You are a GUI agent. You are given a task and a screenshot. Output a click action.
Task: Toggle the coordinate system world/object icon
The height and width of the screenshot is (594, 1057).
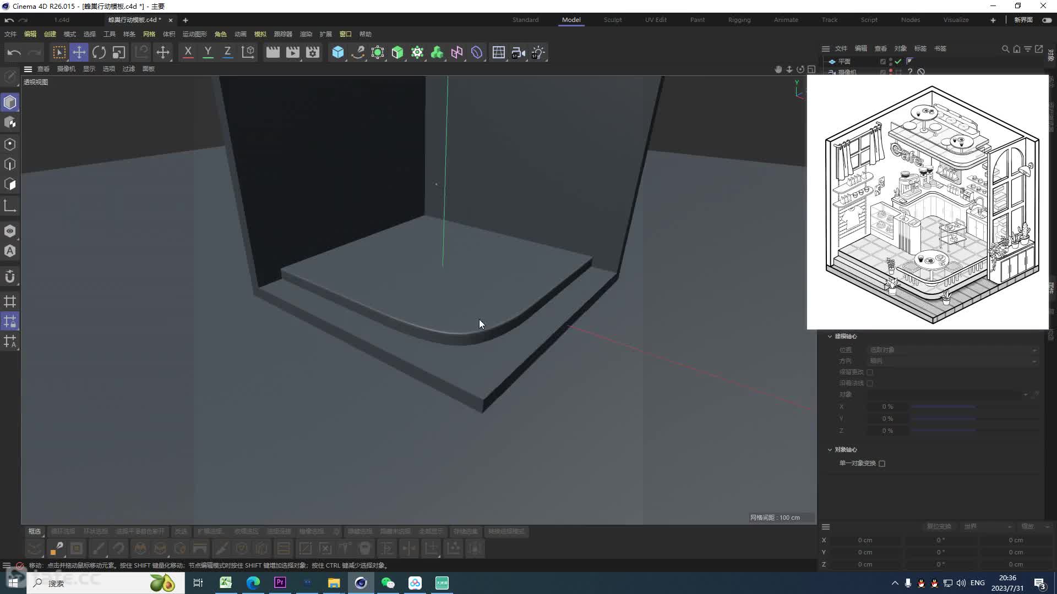tap(248, 52)
